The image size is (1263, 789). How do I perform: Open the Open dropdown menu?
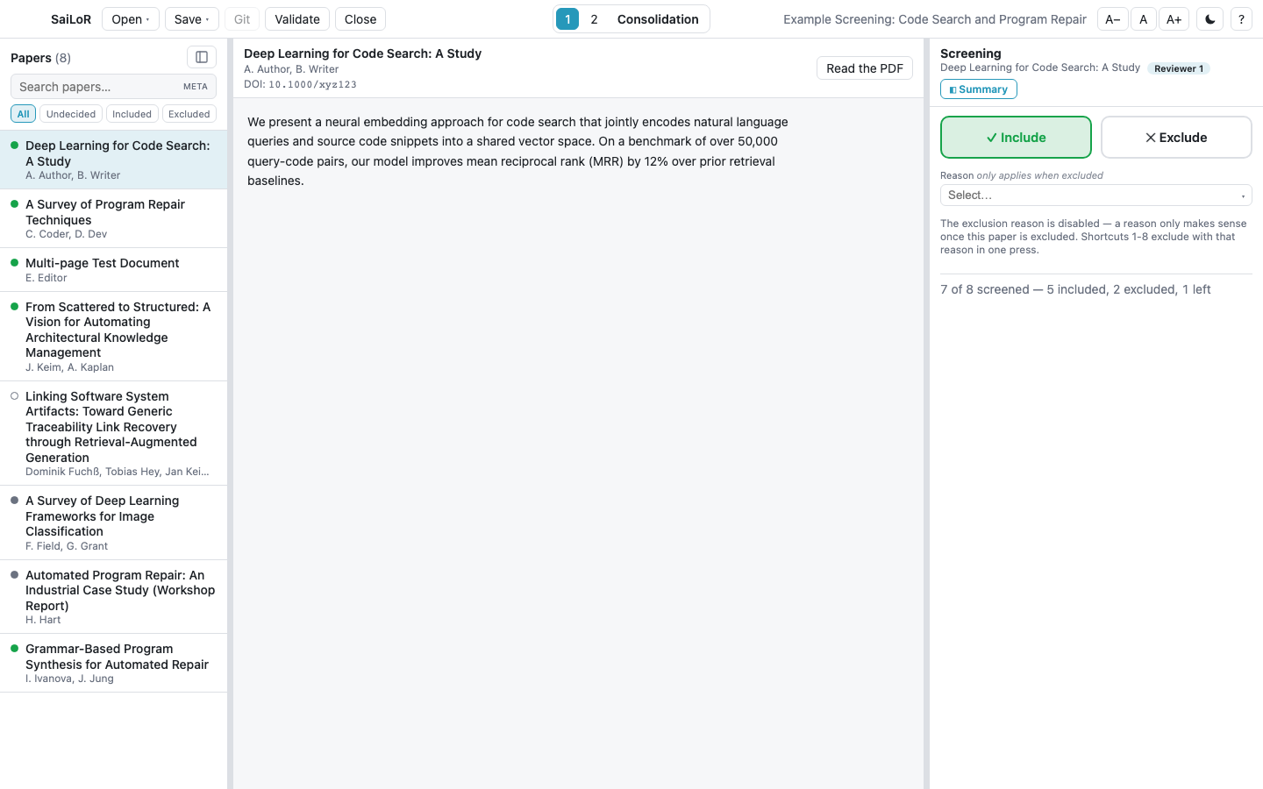pyautogui.click(x=131, y=19)
